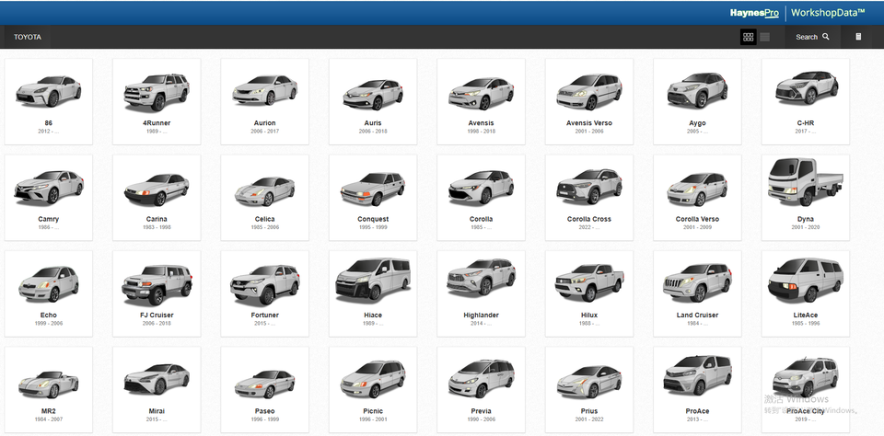The image size is (884, 436).
Task: Choose the Land Cruiser vehicle image
Action: coord(697,280)
